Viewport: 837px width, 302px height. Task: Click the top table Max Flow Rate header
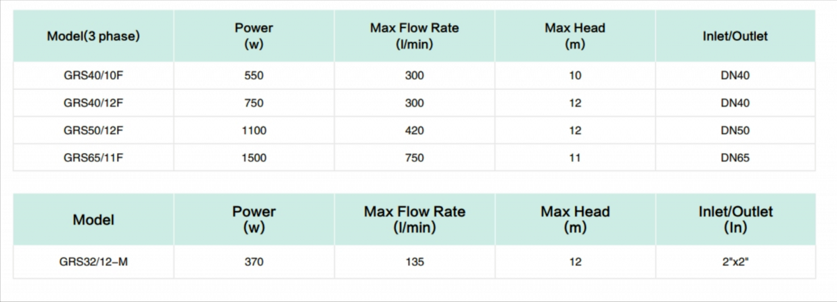coord(414,36)
